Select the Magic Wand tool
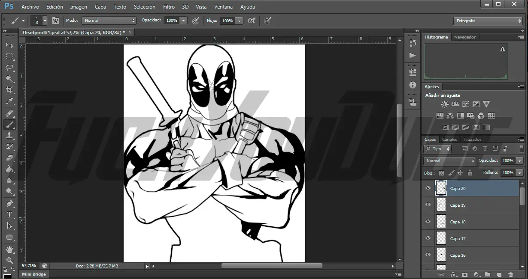This screenshot has width=528, height=279. pyautogui.click(x=9, y=79)
